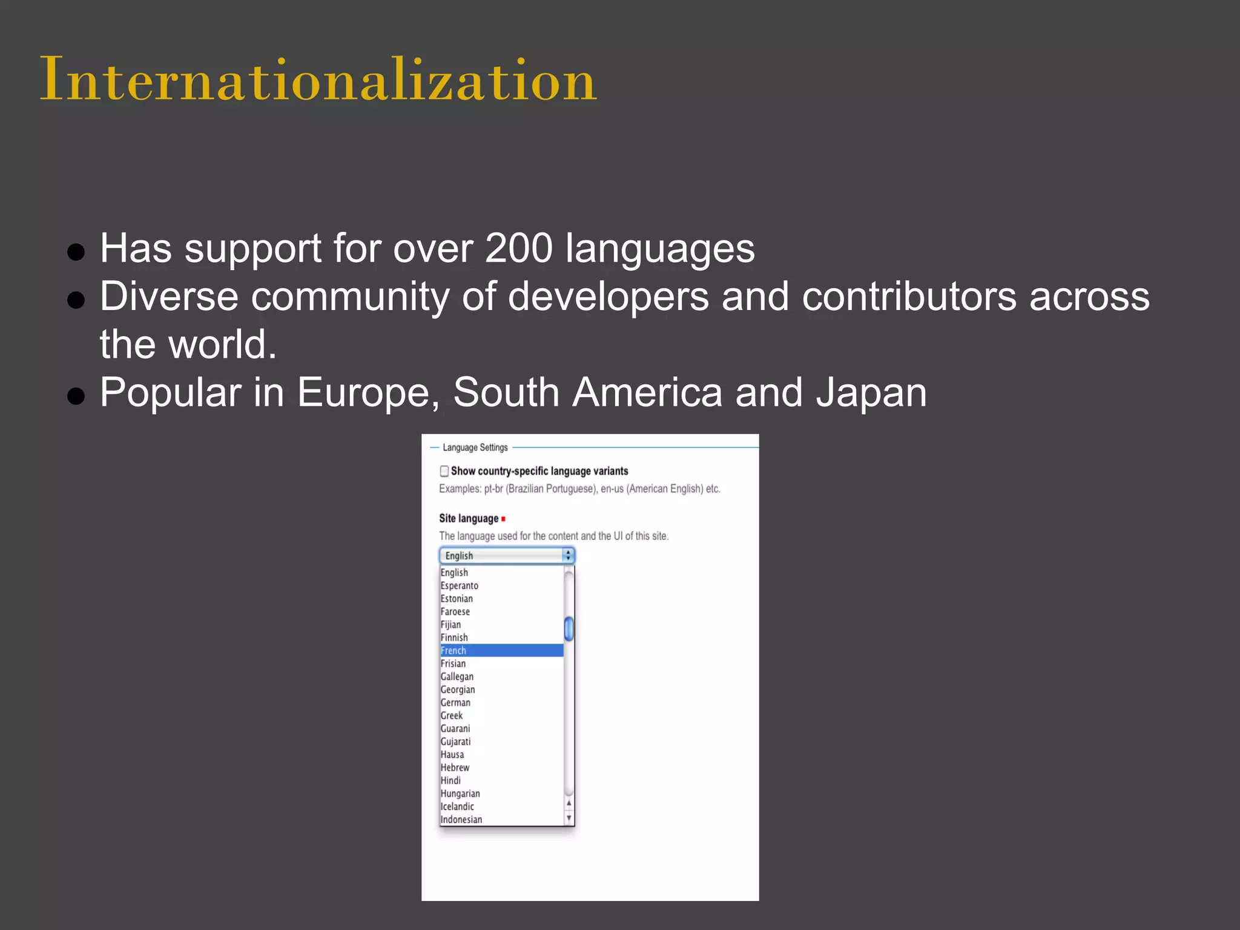Pick Faroese from the language list
This screenshot has width=1240, height=930.
(x=501, y=612)
